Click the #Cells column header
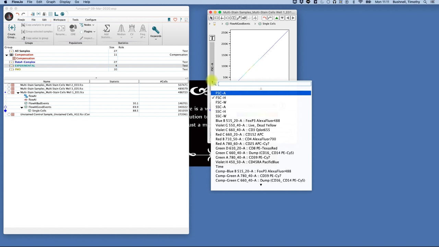 (164, 81)
